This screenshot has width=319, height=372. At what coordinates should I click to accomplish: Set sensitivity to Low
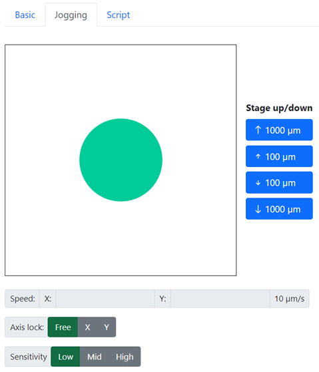[65, 357]
